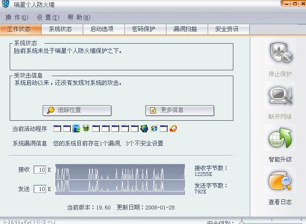This screenshot has width=306, height=224.
Task: Click window icon between IE and orange icons
Action: (164, 128)
